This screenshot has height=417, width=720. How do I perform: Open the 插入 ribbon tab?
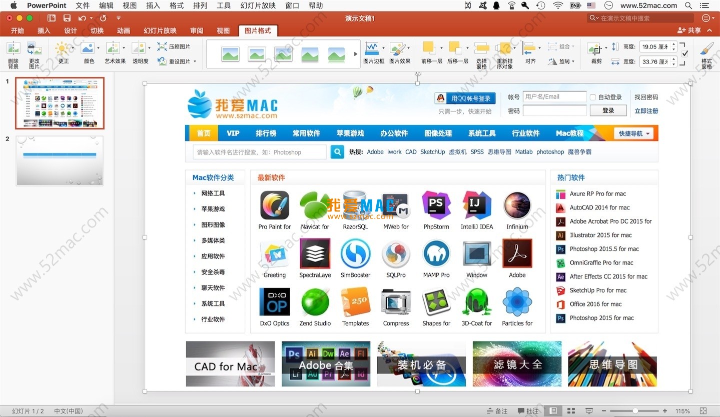(44, 30)
